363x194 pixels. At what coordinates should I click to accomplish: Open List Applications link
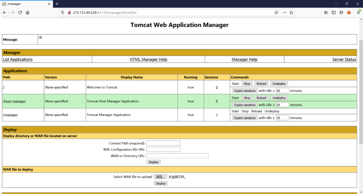pos(18,59)
